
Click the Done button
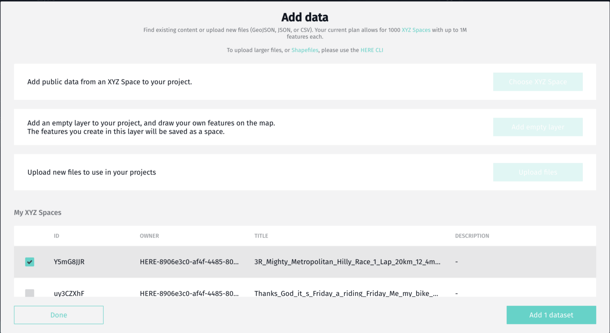(59, 315)
